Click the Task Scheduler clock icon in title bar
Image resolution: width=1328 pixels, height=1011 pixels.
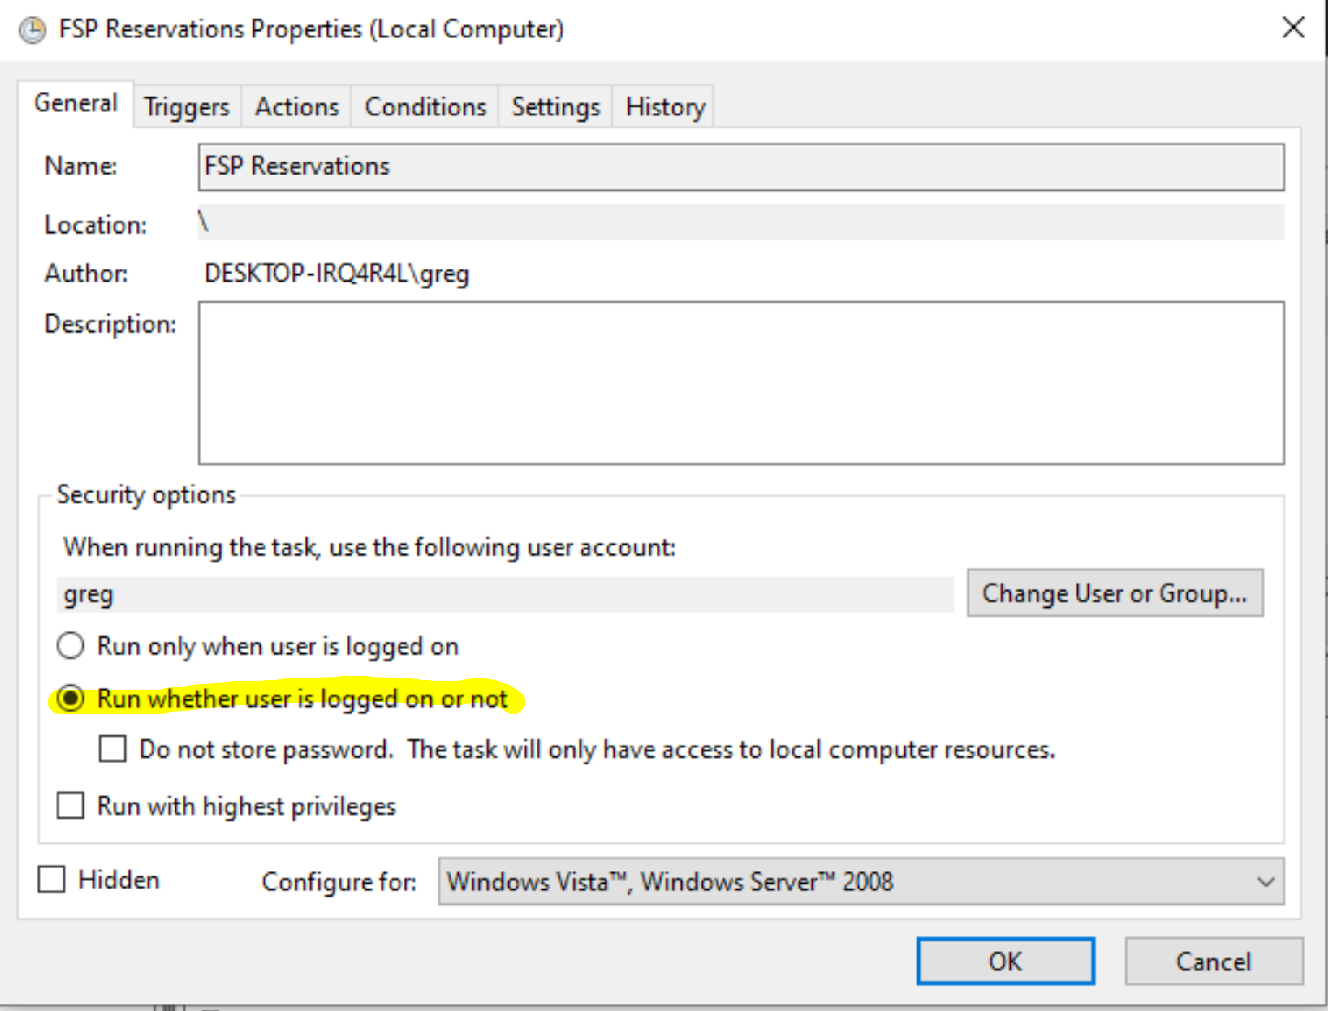click(x=32, y=30)
